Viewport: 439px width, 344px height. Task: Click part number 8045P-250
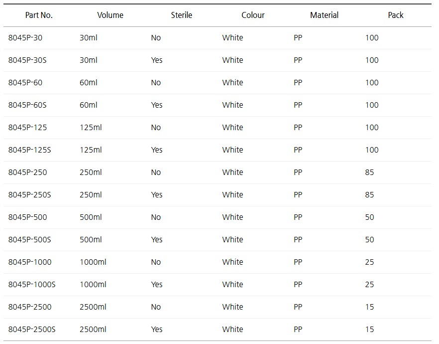pos(28,172)
